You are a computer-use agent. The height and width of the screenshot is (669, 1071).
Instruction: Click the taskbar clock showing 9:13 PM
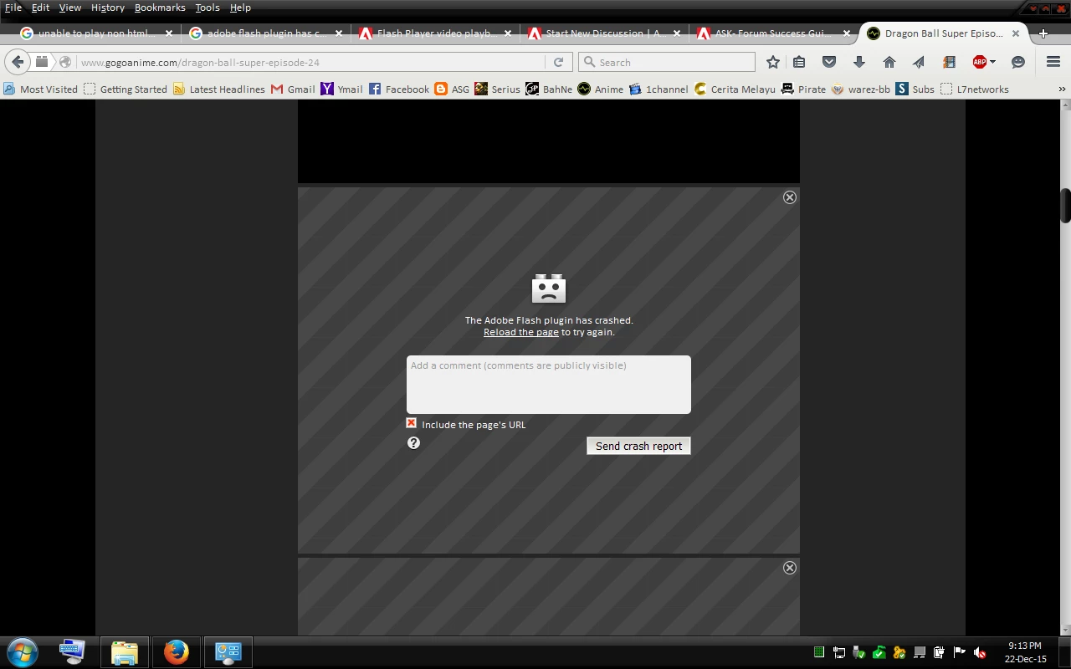coord(1025,652)
